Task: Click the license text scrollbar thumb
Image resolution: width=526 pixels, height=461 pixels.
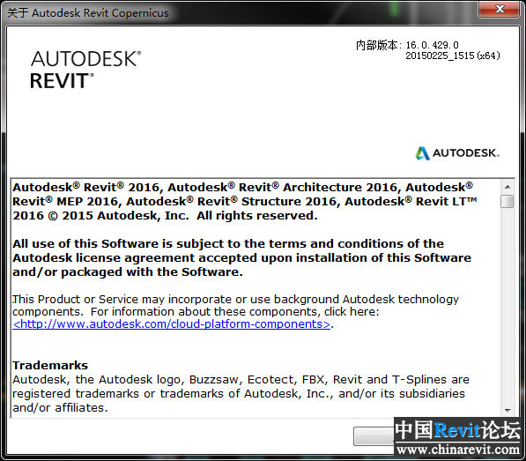Action: point(507,202)
